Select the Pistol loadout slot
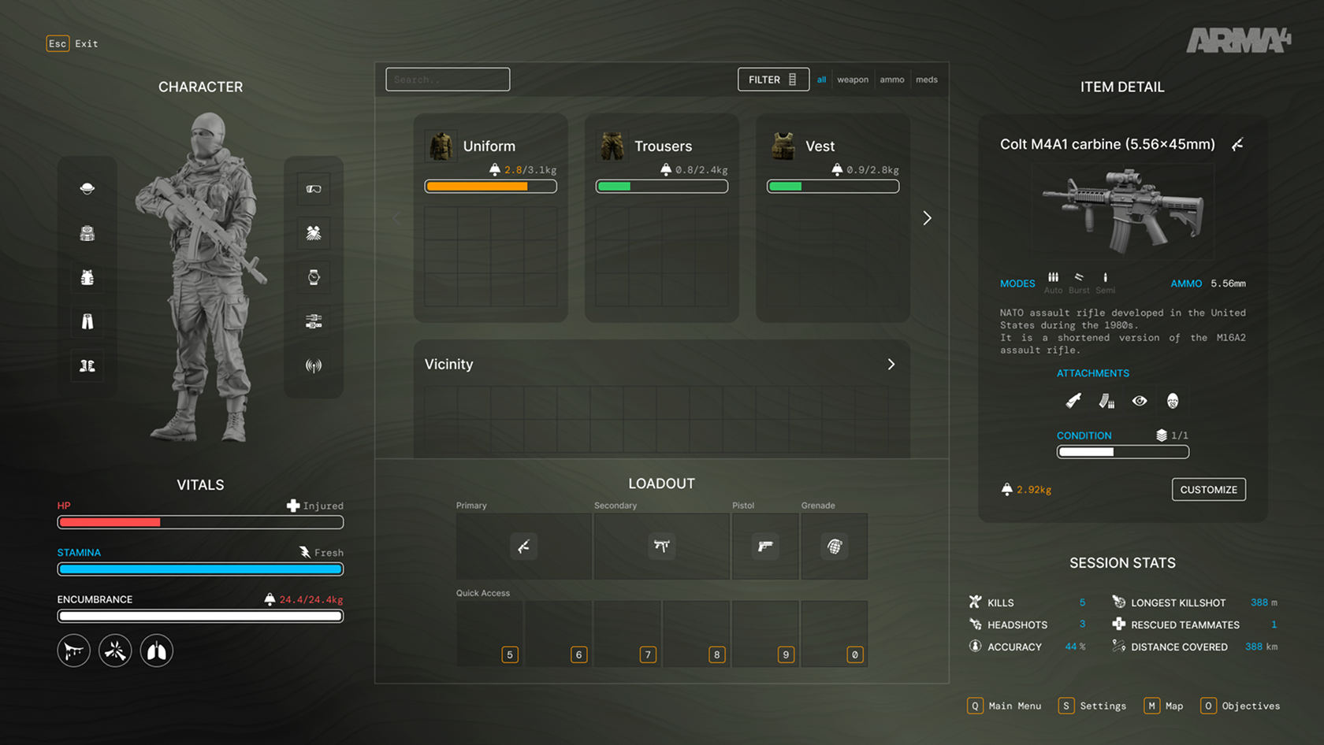Viewport: 1324px width, 745px height. pos(765,547)
